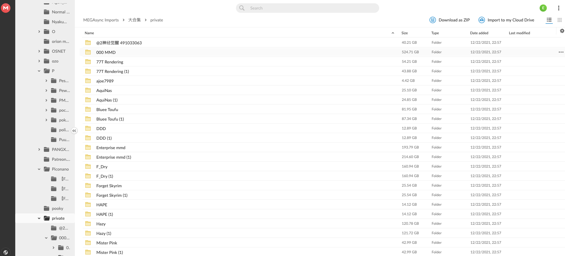Click folder icon of ajoe7989 row
565x256 pixels.
(x=88, y=81)
